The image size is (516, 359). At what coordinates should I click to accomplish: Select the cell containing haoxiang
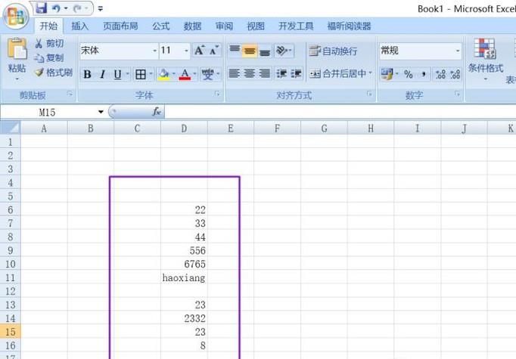point(184,277)
